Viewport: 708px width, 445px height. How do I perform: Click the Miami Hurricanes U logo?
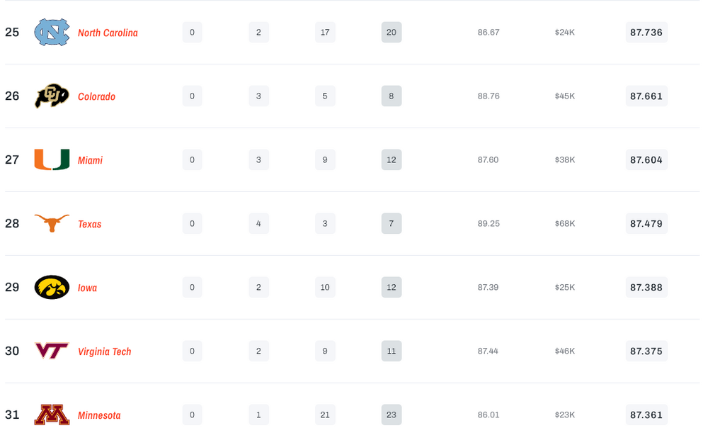pos(52,160)
